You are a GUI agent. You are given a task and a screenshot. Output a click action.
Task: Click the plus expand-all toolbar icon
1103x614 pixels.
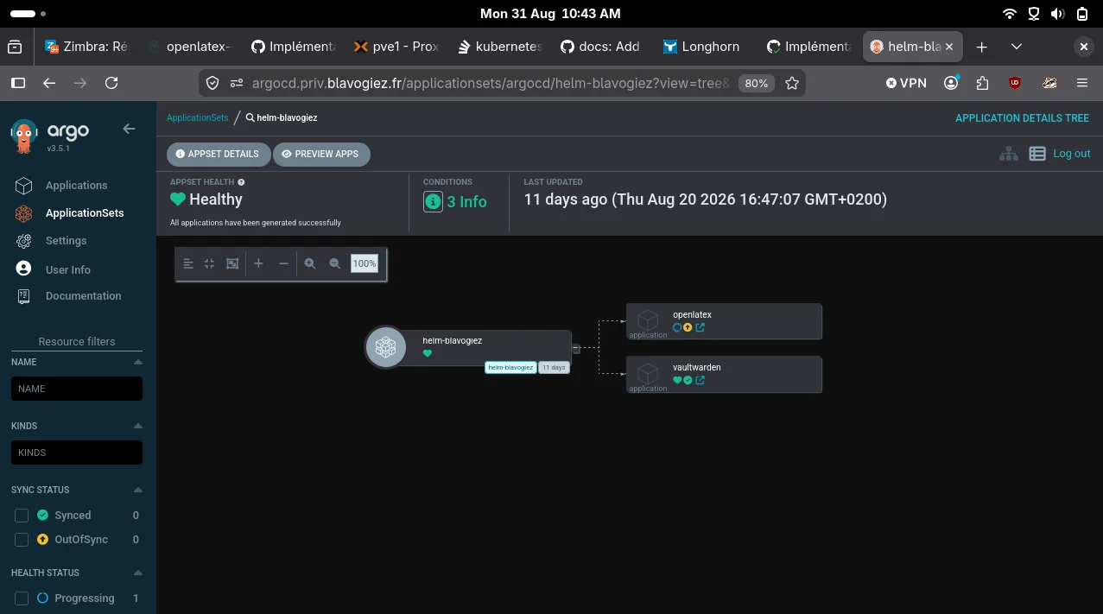click(x=258, y=263)
